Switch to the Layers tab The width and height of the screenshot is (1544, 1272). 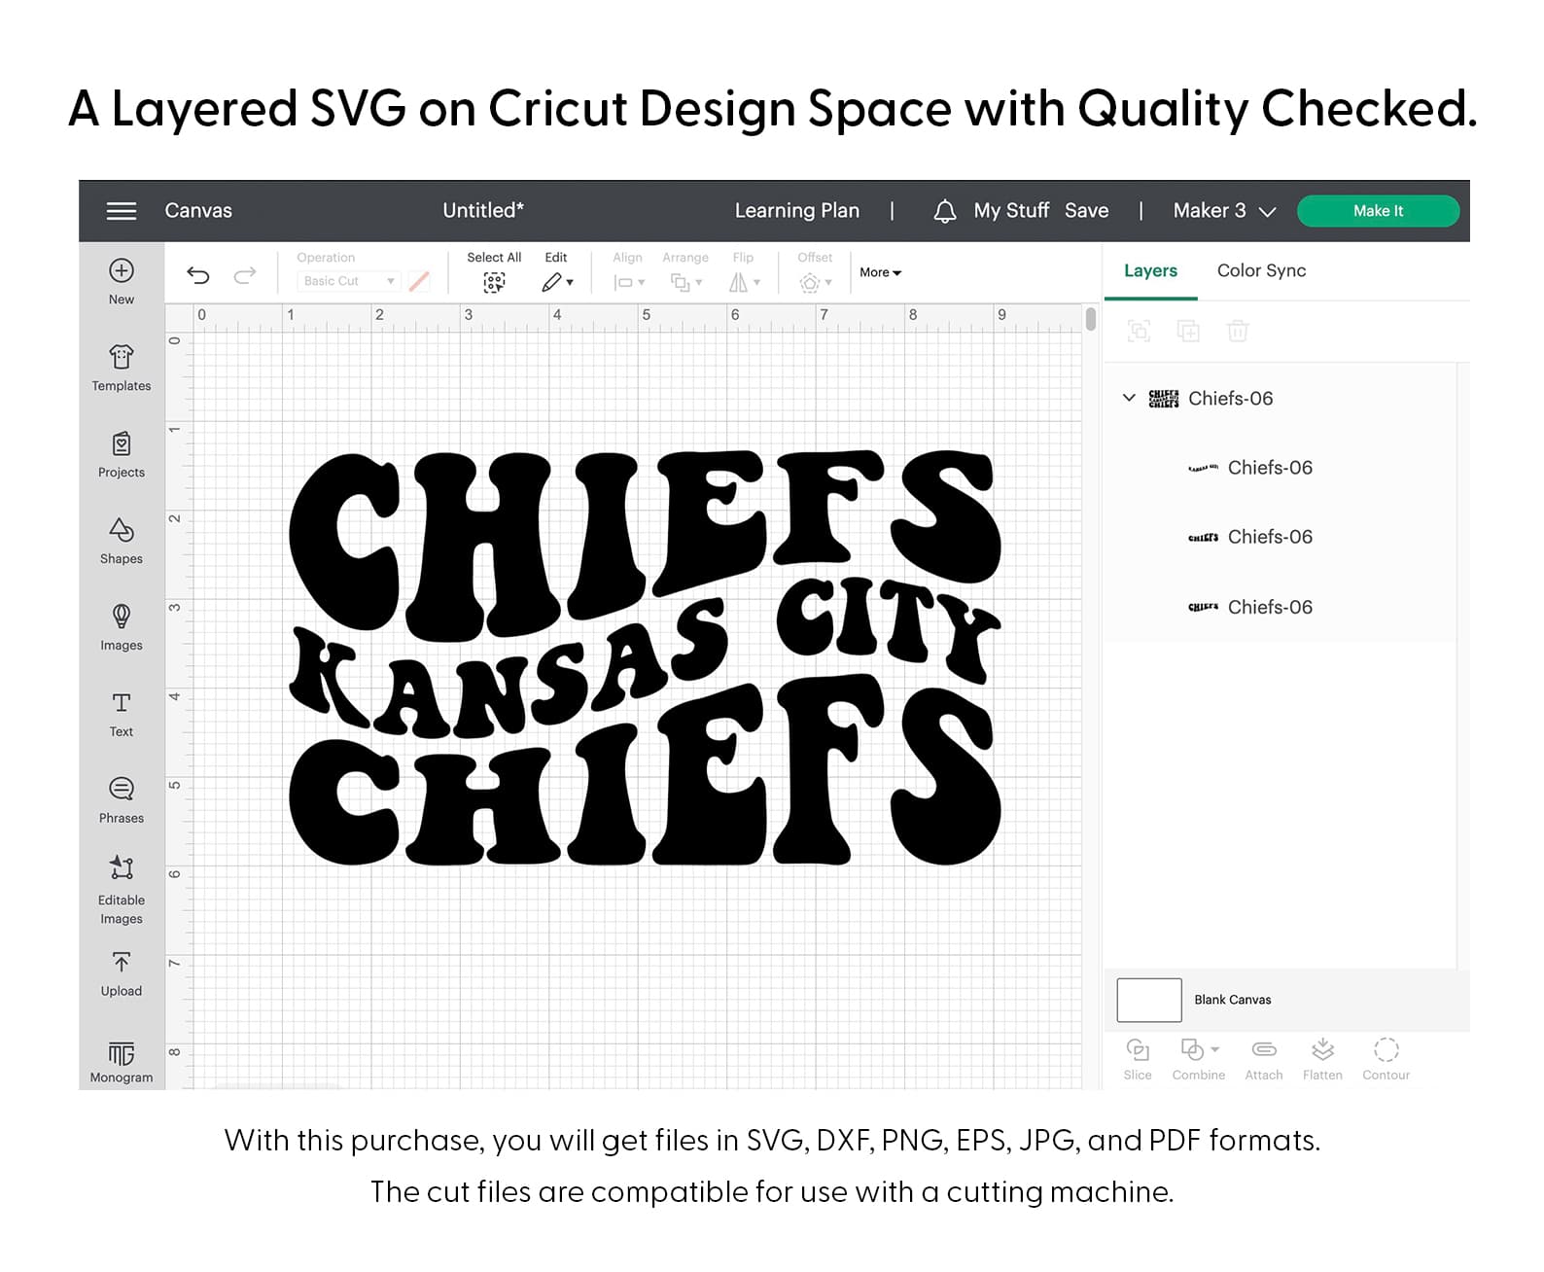[x=1150, y=271]
